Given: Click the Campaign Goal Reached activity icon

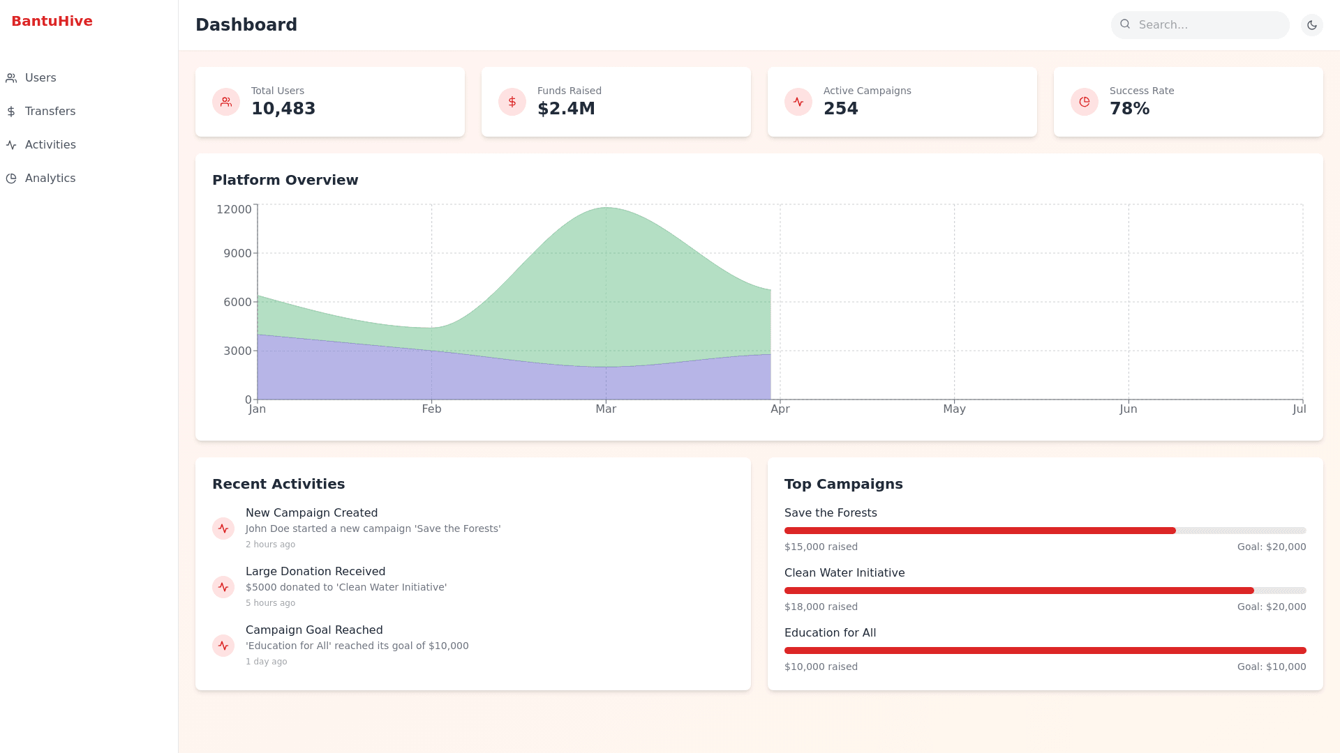Looking at the screenshot, I should point(223,646).
